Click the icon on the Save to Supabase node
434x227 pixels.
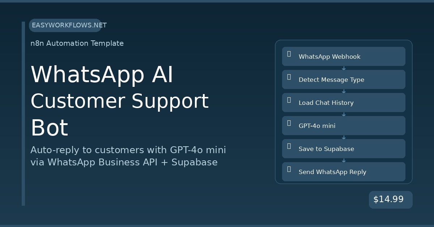click(x=289, y=146)
